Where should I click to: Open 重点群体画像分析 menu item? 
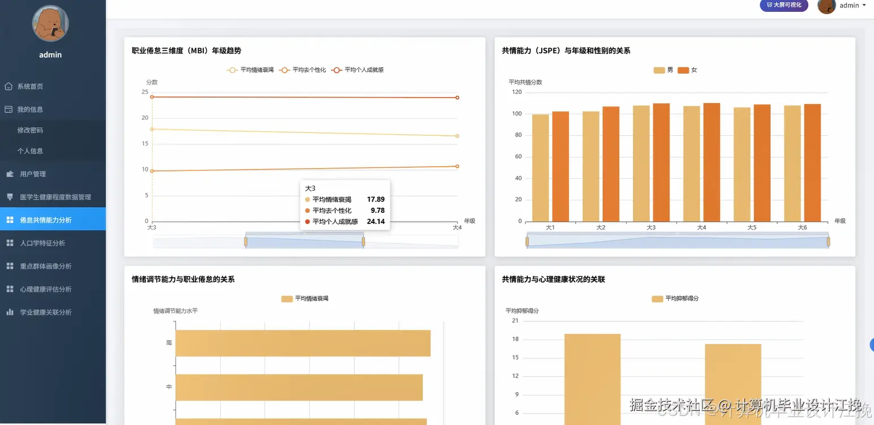(53, 266)
